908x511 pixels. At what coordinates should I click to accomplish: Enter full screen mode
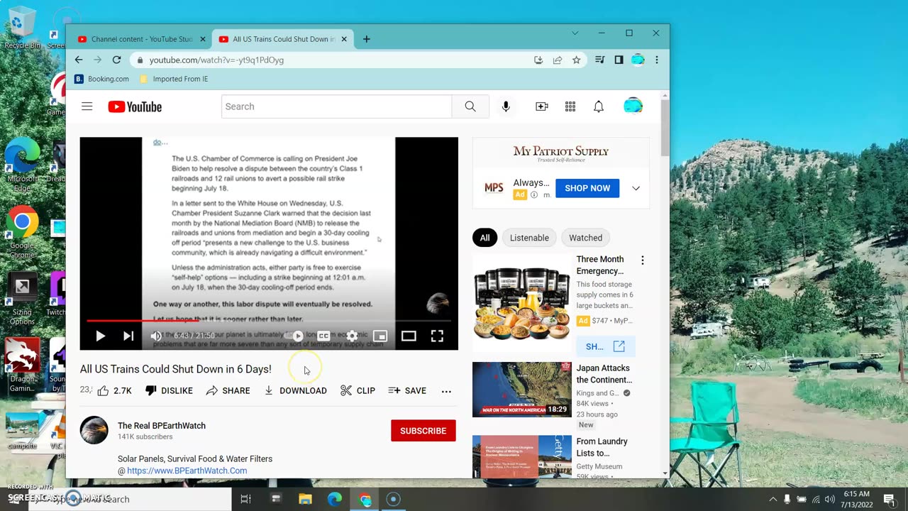(x=437, y=336)
